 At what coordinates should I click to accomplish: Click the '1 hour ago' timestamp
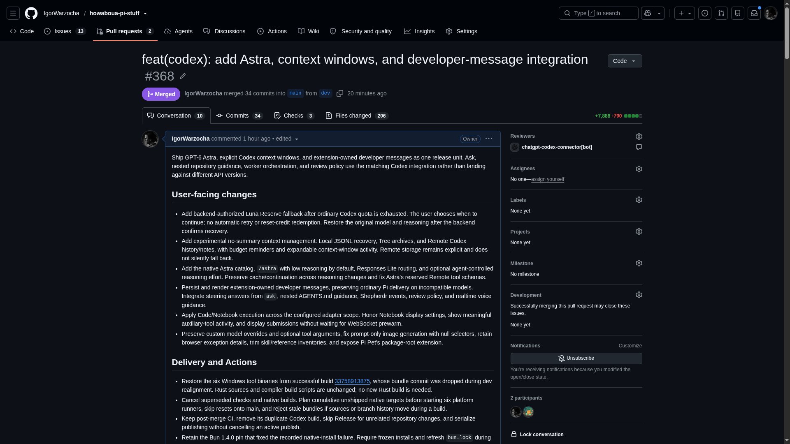257,139
